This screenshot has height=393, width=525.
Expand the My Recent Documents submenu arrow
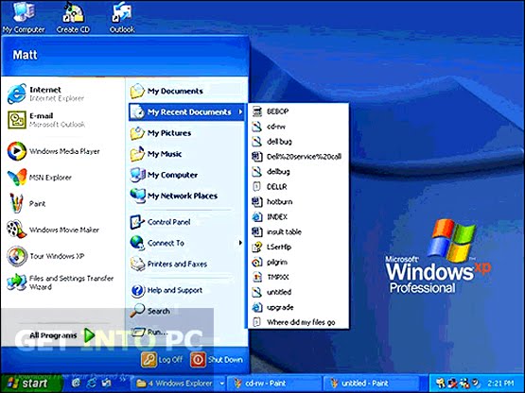click(x=240, y=111)
